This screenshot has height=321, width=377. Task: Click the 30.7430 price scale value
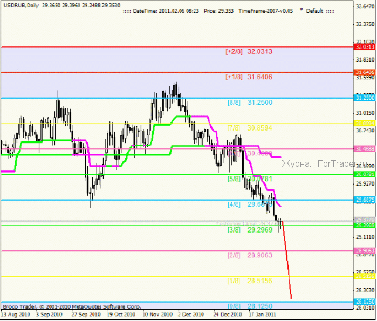[365, 131]
